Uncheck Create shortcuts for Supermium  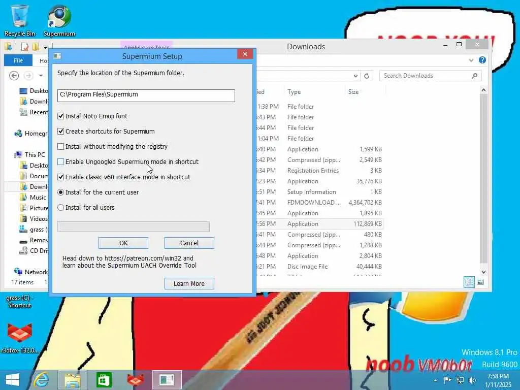tap(61, 132)
